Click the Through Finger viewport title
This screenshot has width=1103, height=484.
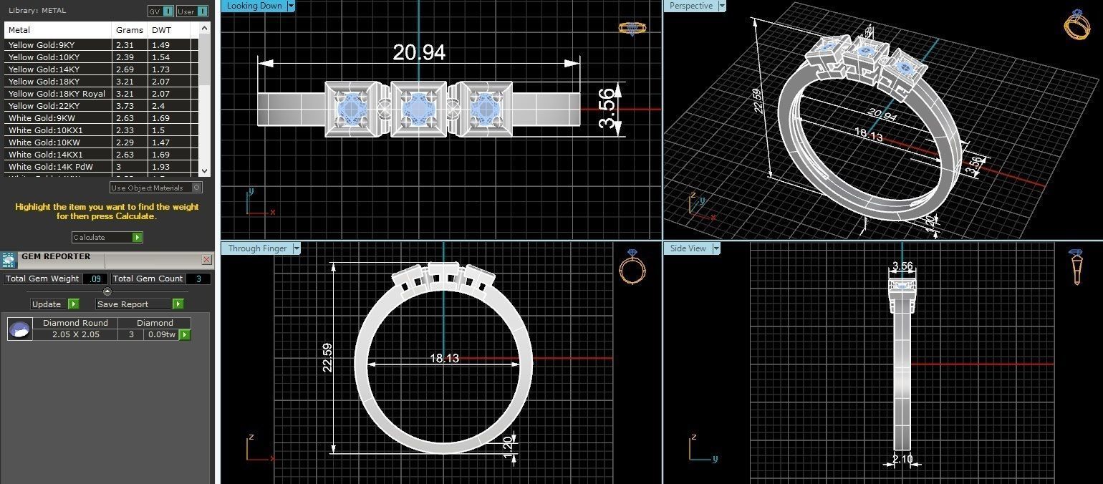tap(257, 248)
